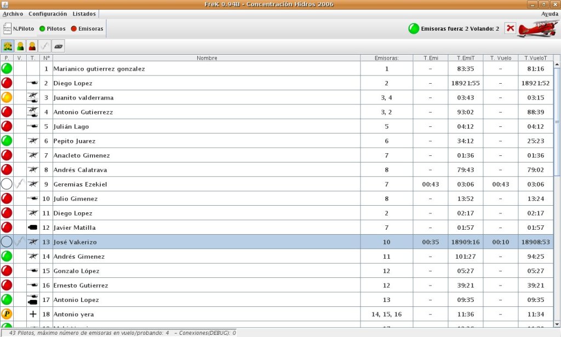This screenshot has width=561, height=337.
Task: Click the red pilot filter icon
Action: click(x=32, y=47)
